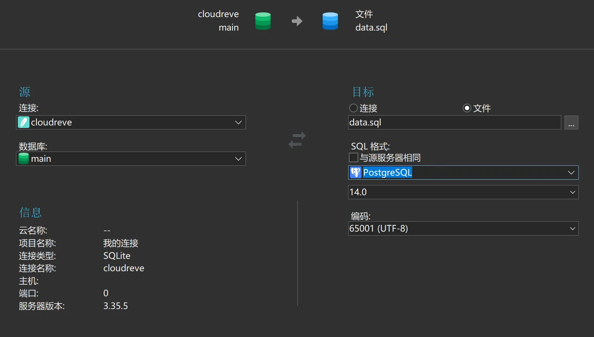594x337 pixels.
Task: Click the 项目名称: info label
Action: click(x=37, y=243)
